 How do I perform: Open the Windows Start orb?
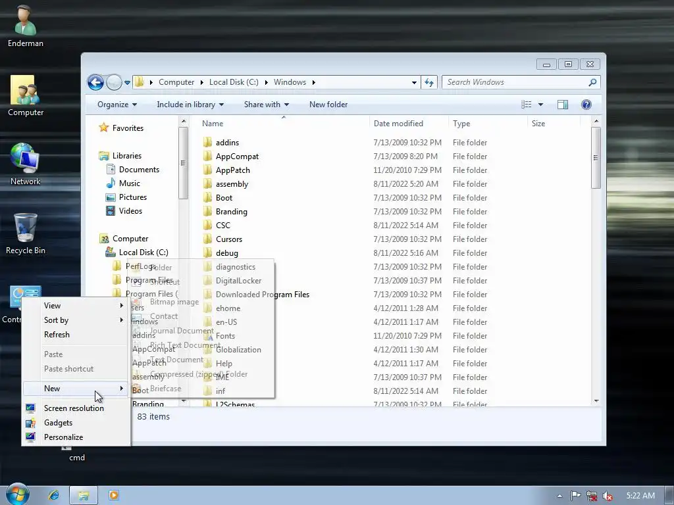point(17,494)
